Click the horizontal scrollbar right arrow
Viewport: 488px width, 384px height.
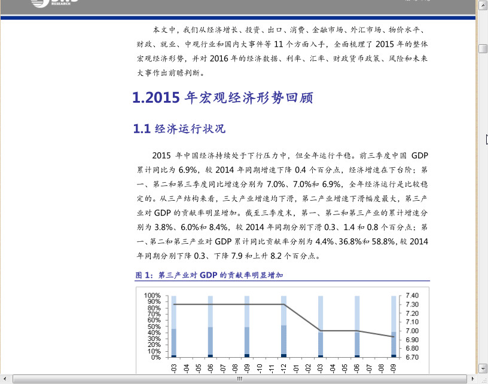[x=472, y=379]
